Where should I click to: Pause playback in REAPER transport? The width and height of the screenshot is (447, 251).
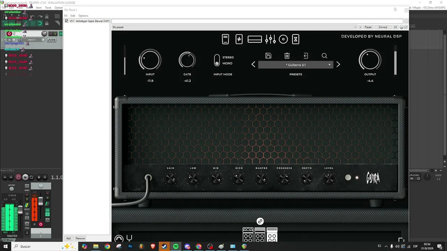(45, 177)
